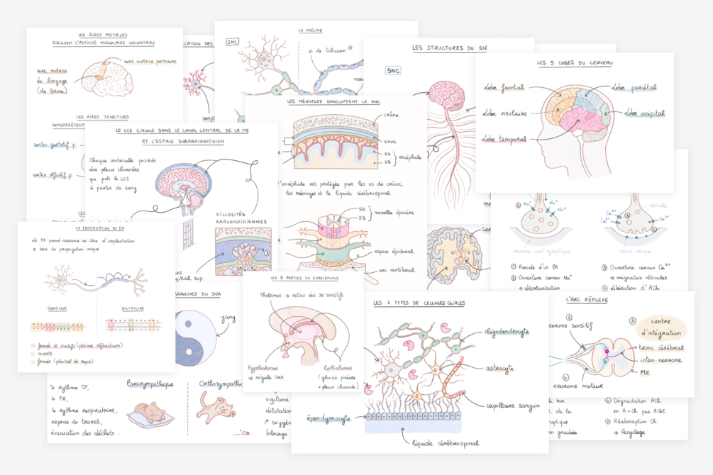Click the 'LES AIRES SENSITIVES' heading
713x475 pixels.
(x=103, y=117)
